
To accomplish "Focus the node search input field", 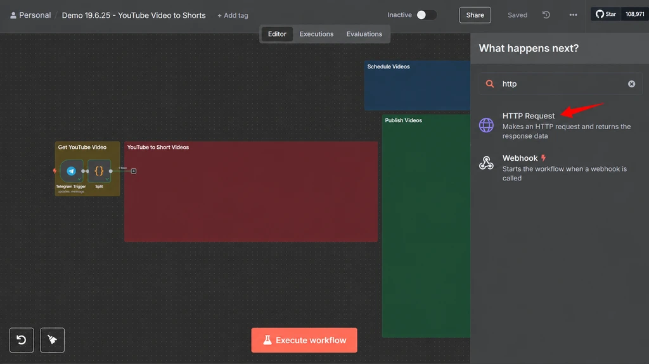I will click(x=561, y=84).
